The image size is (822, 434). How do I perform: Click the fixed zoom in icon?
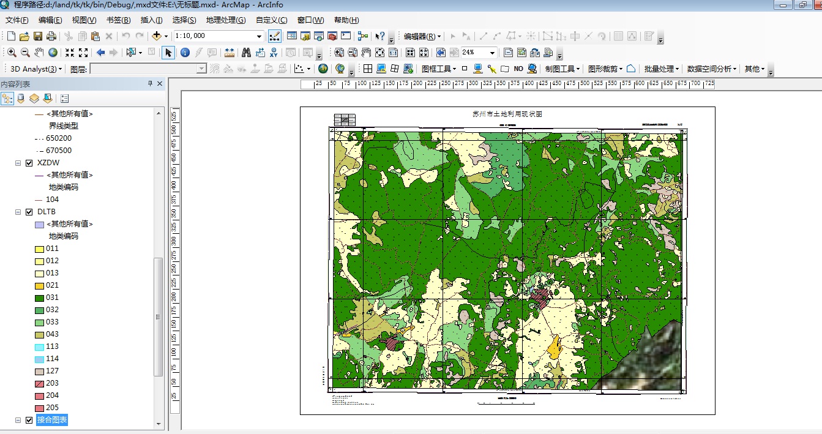pyautogui.click(x=69, y=53)
